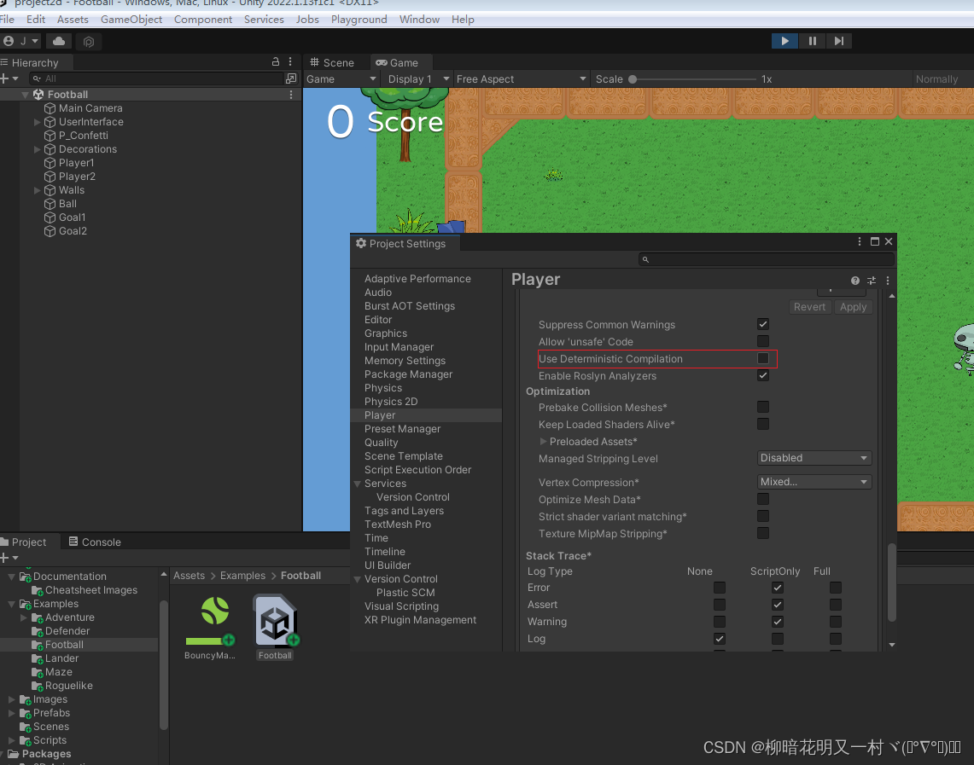Viewport: 974px width, 765px height.
Task: Click the presets icon in Player settings header
Action: pos(871,281)
